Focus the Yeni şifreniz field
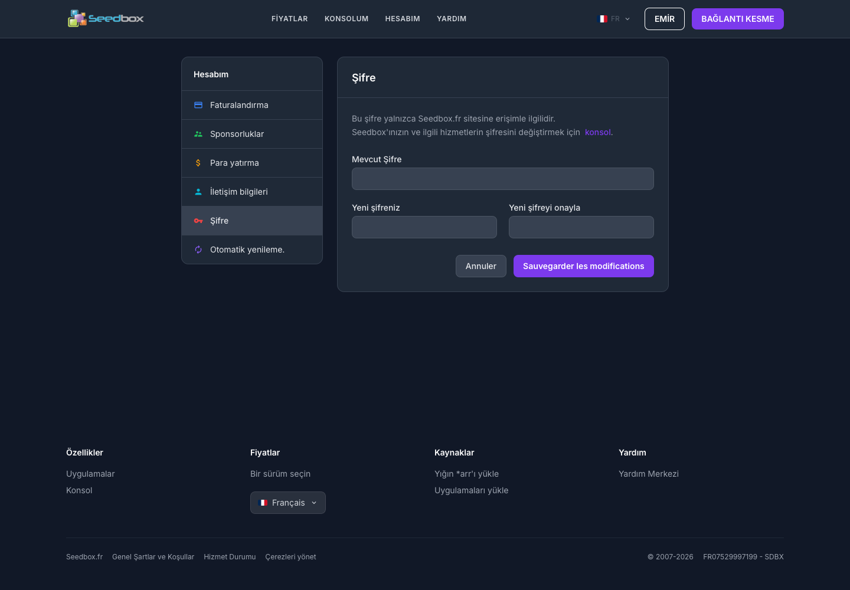The height and width of the screenshot is (590, 850). point(424,227)
